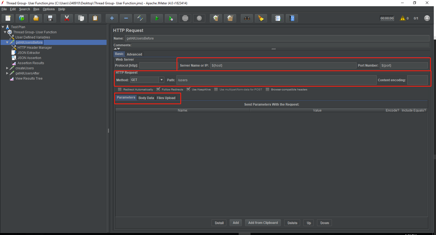Click the Port Number field
This screenshot has height=235, width=436.
404,65
